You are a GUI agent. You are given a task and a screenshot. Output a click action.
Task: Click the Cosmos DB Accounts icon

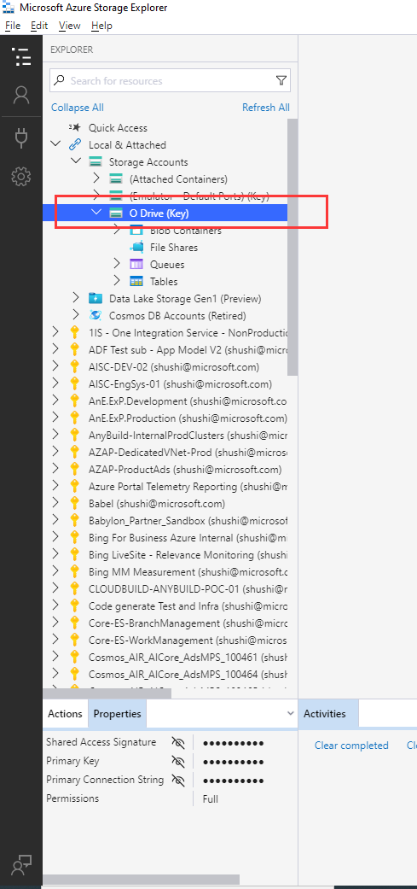(x=96, y=315)
